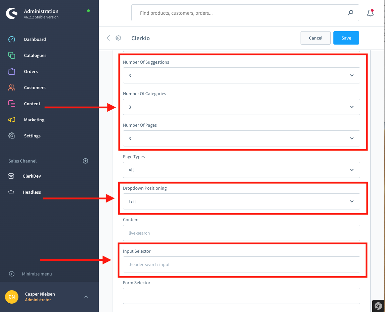
Task: Click the Symfony debug toolbar icon
Action: coord(378,306)
